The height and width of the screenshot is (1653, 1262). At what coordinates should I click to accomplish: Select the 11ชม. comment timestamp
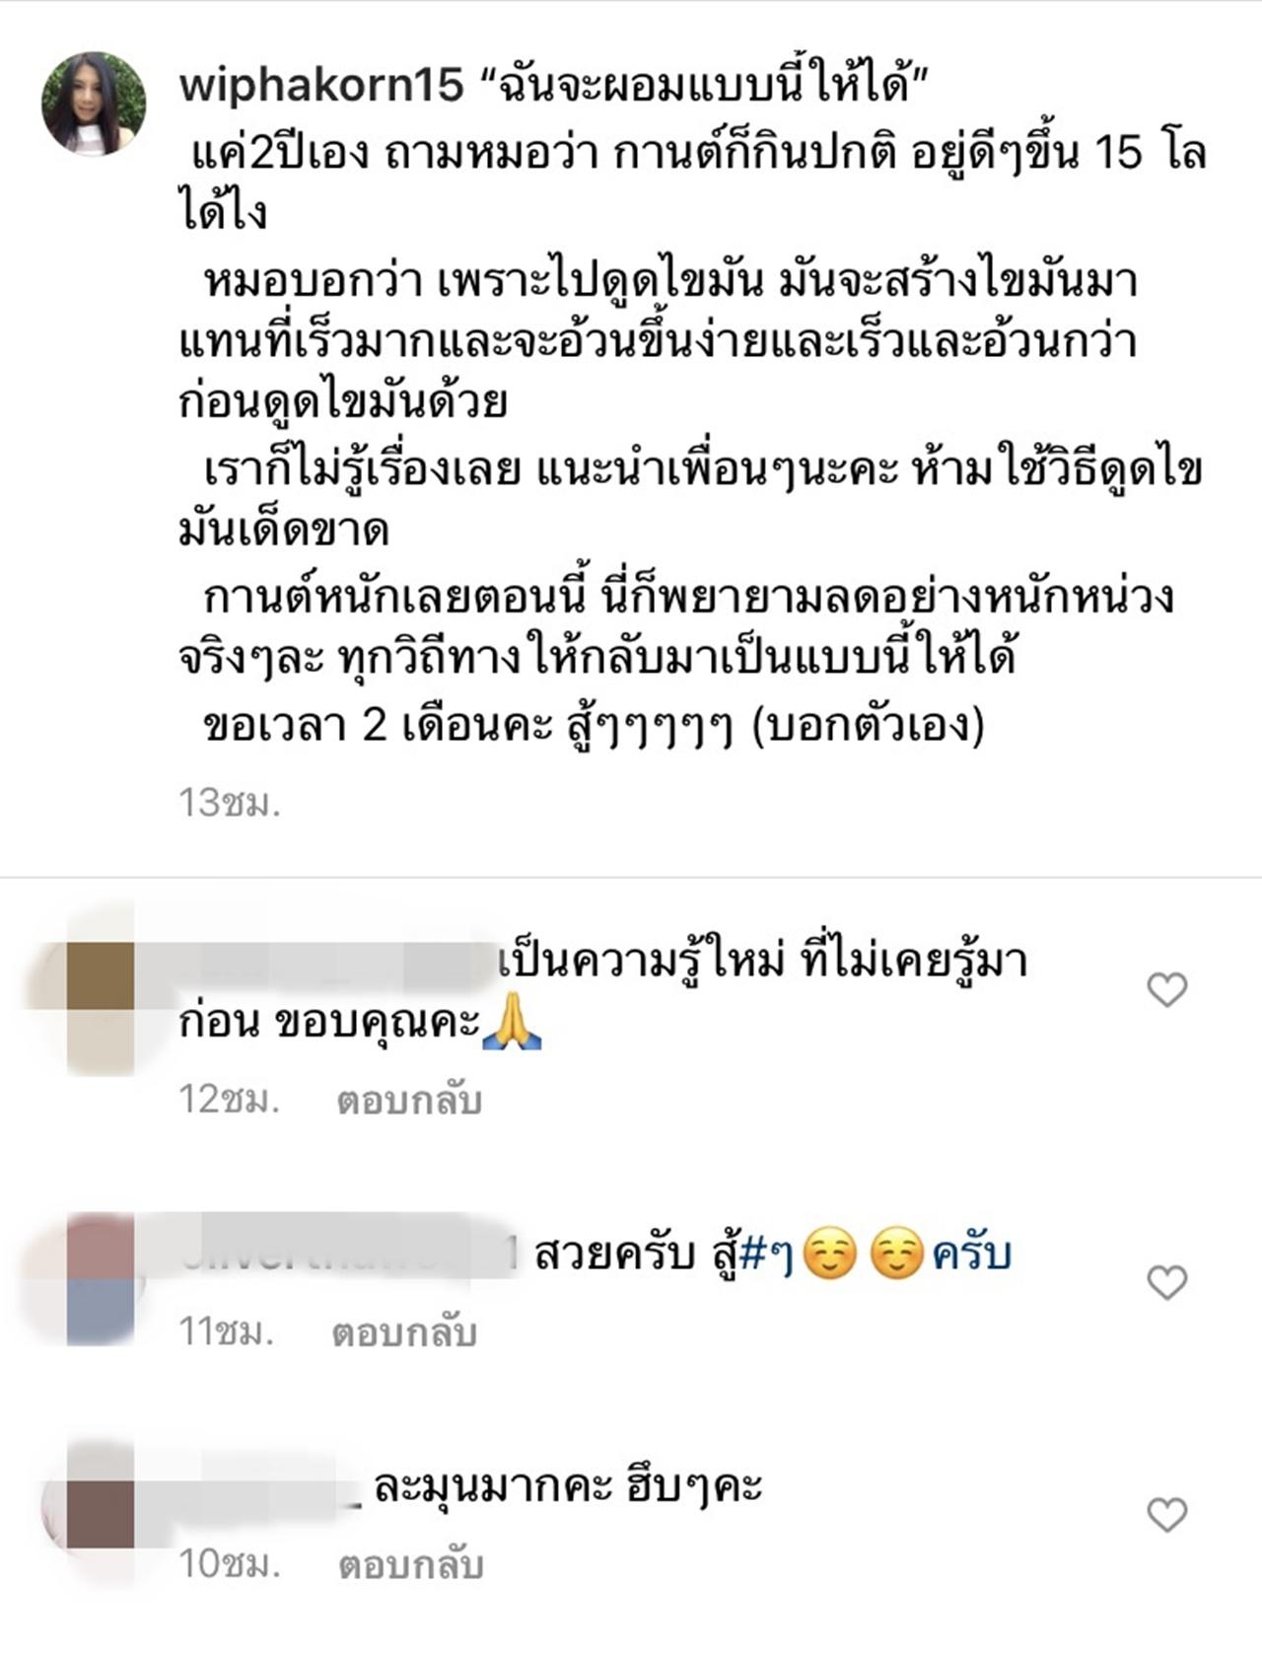tap(226, 1331)
